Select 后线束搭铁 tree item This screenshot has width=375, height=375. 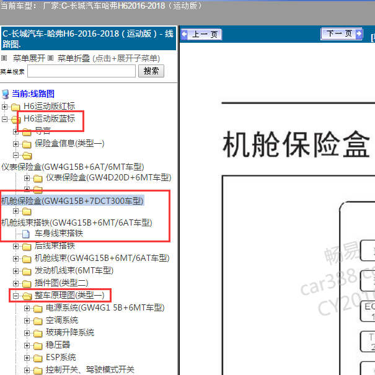55,245
